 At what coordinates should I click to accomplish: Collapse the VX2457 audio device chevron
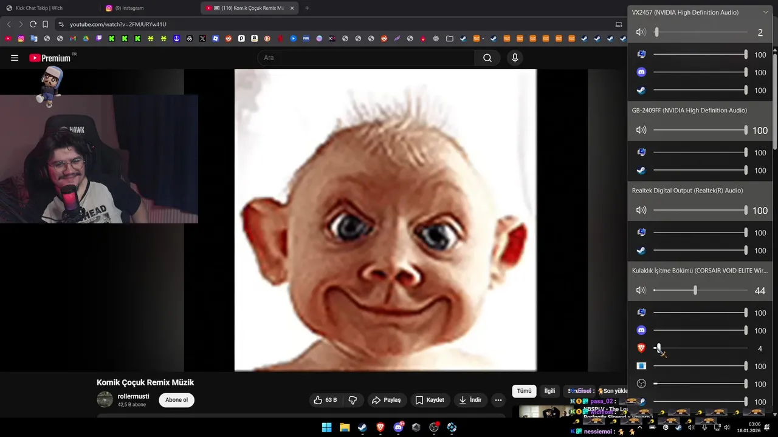(x=765, y=12)
